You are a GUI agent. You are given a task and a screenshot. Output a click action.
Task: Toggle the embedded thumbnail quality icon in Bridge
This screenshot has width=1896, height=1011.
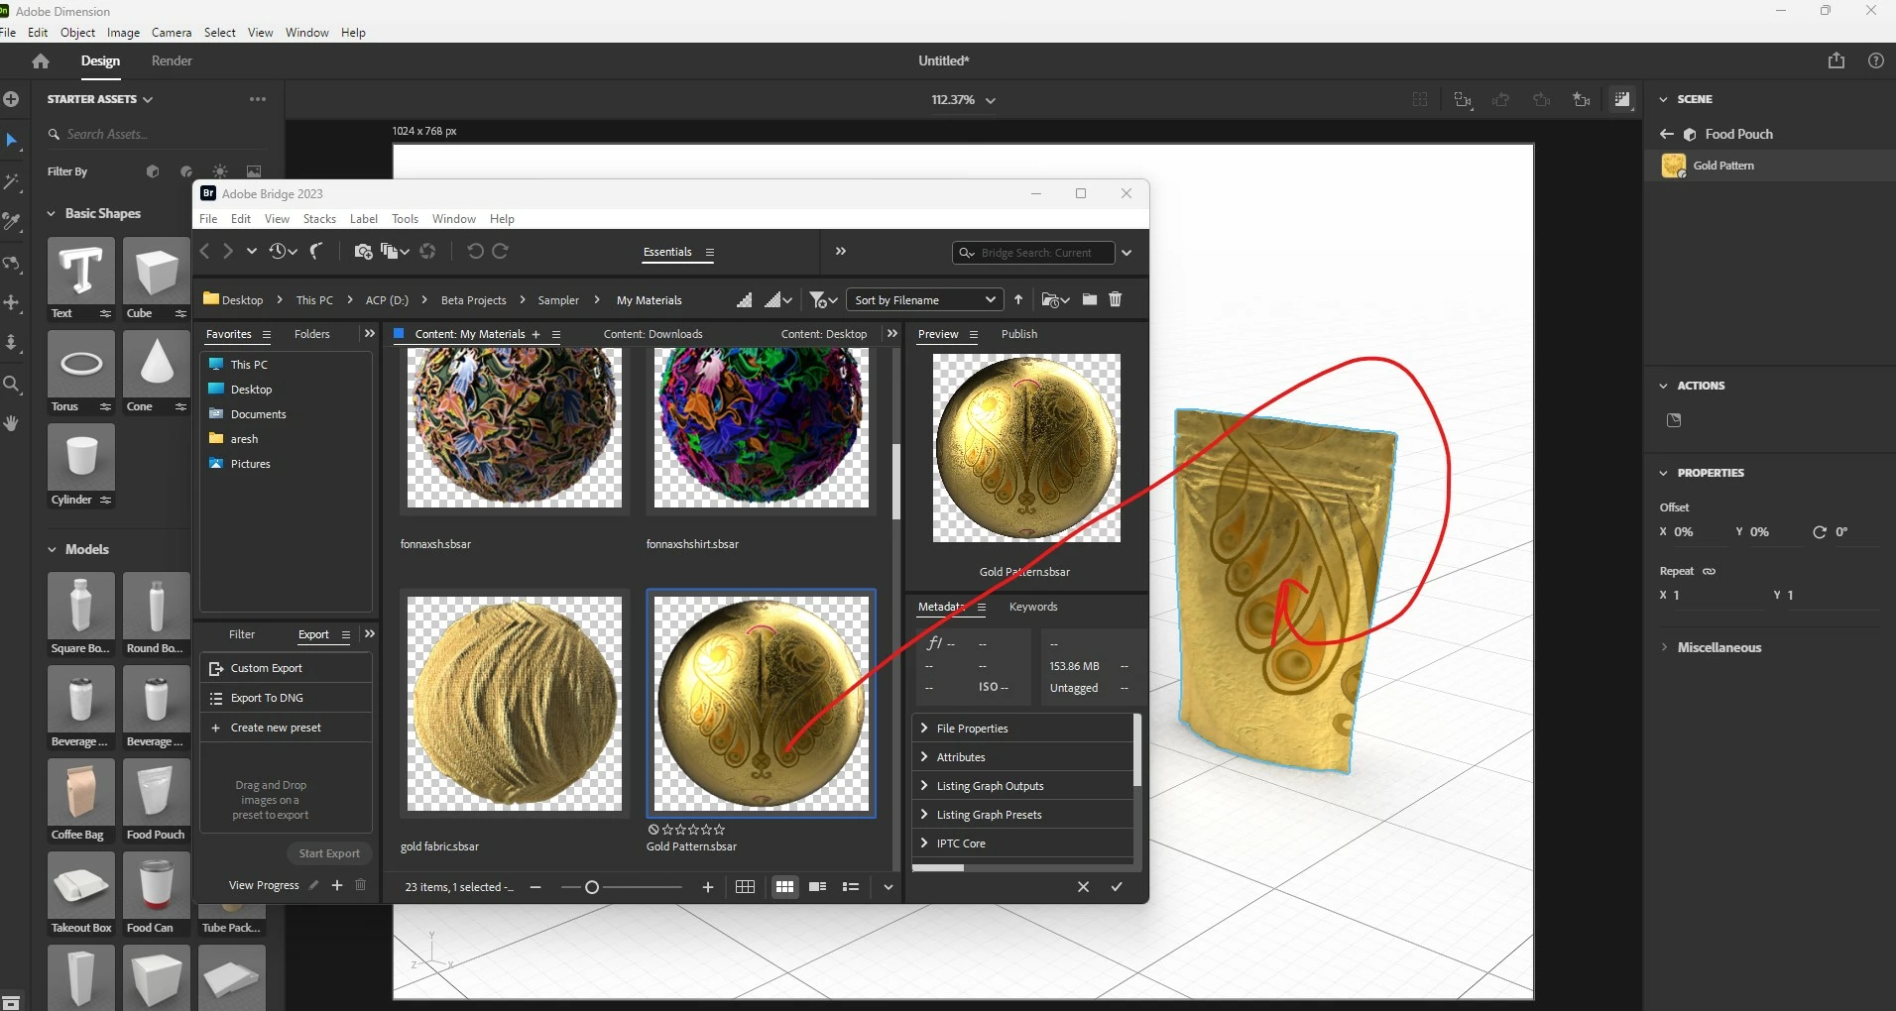745,299
